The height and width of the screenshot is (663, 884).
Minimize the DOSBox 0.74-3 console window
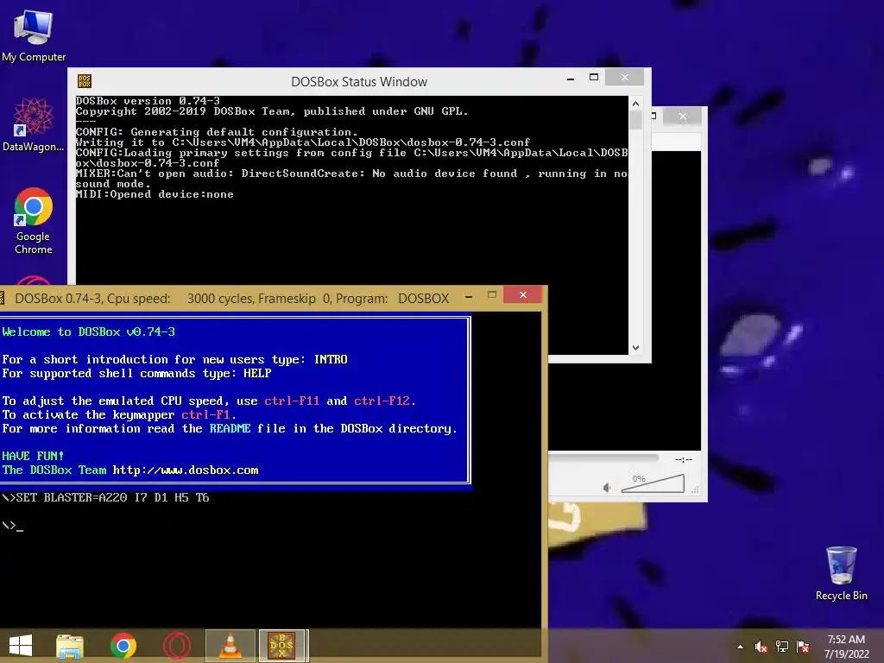[x=469, y=296]
